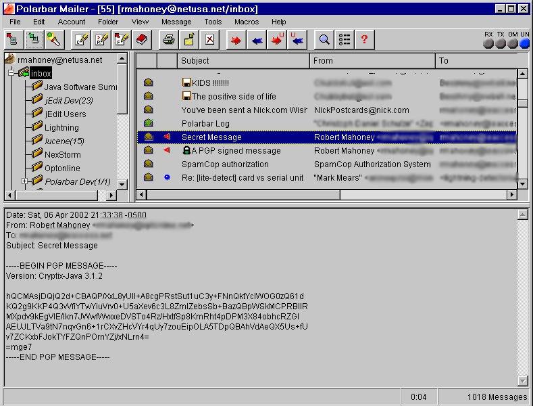The height and width of the screenshot is (406, 533).
Task: Click the From column header
Action: pos(372,61)
